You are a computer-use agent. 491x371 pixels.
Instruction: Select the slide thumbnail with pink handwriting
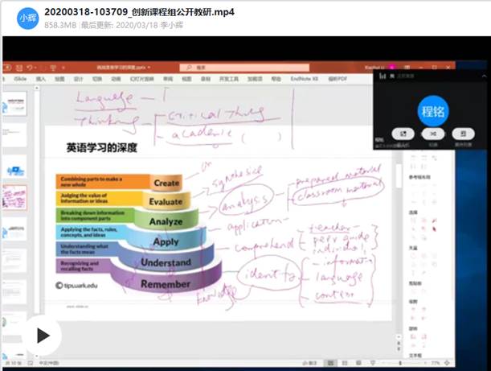click(x=17, y=197)
